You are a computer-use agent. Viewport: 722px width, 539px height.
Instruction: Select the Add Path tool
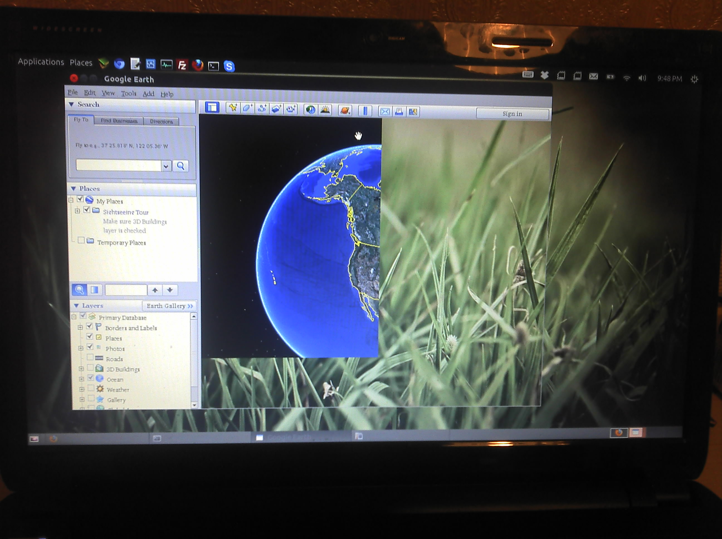point(262,109)
